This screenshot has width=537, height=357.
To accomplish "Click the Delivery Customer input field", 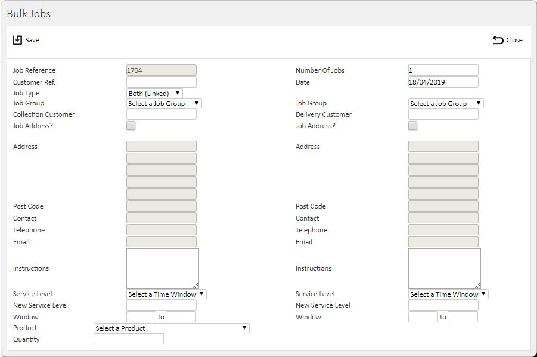I will click(443, 114).
